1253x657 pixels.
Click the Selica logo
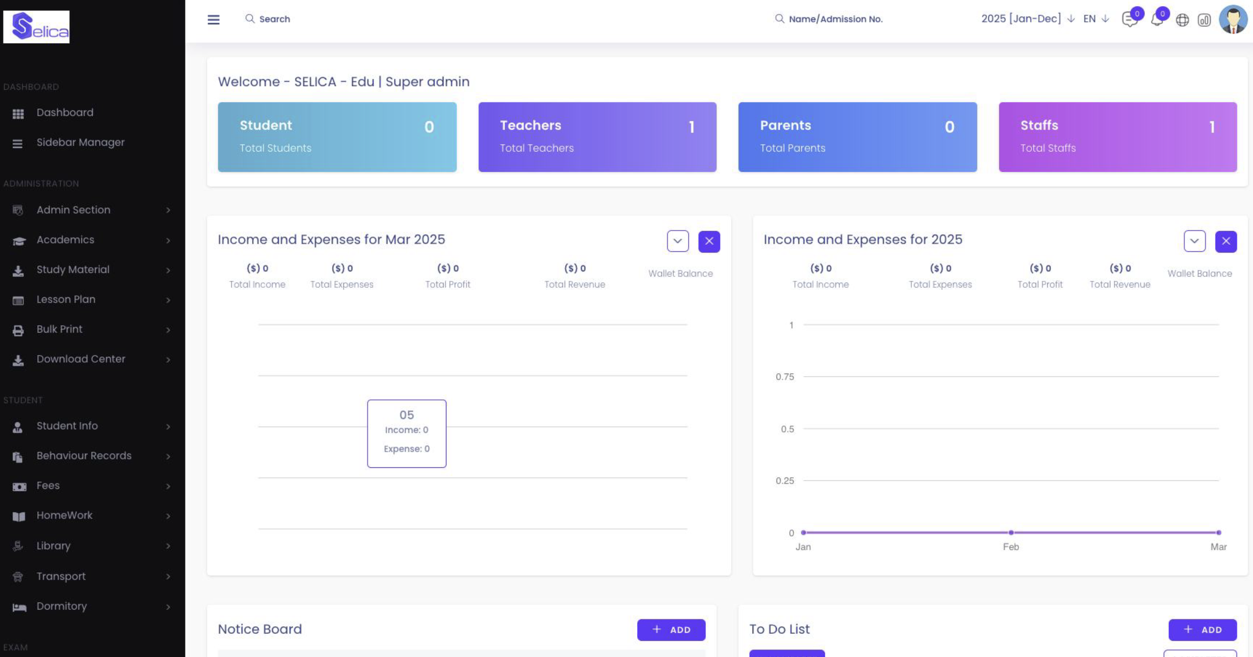pos(37,27)
